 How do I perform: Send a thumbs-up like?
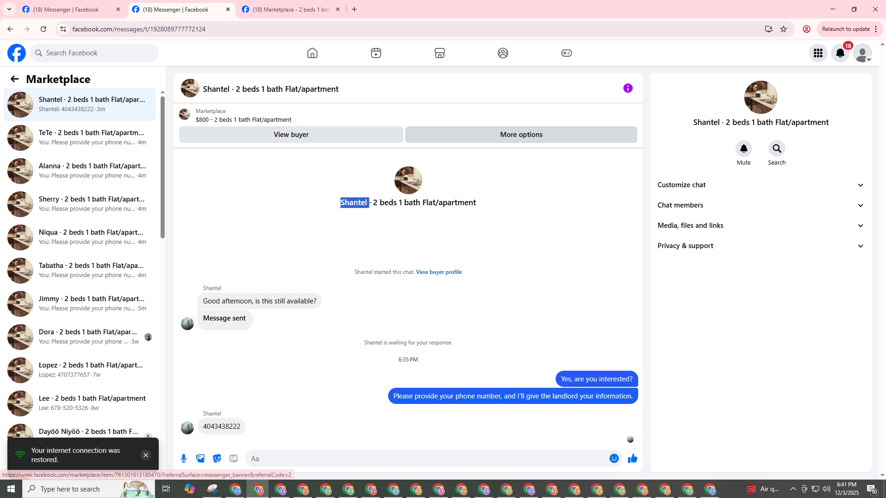pos(633,458)
